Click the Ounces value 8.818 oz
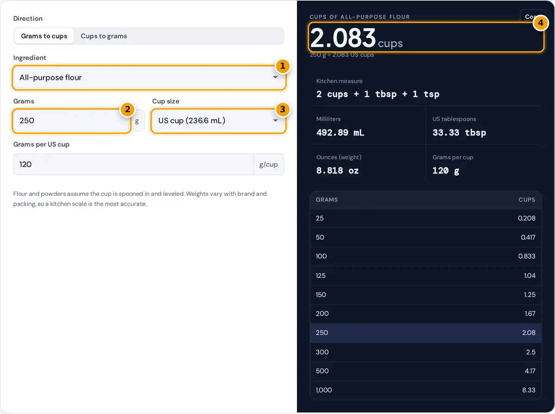Image resolution: width=555 pixels, height=414 pixels. point(338,170)
